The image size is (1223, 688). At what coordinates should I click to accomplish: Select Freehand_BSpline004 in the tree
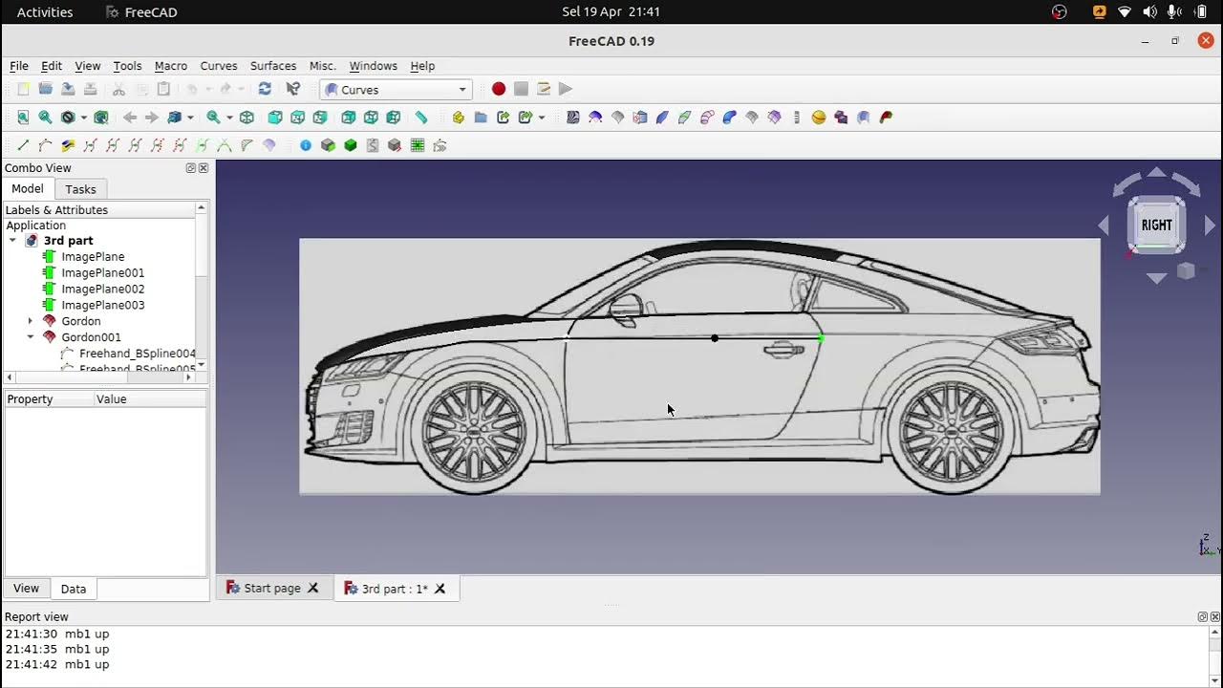138,354
